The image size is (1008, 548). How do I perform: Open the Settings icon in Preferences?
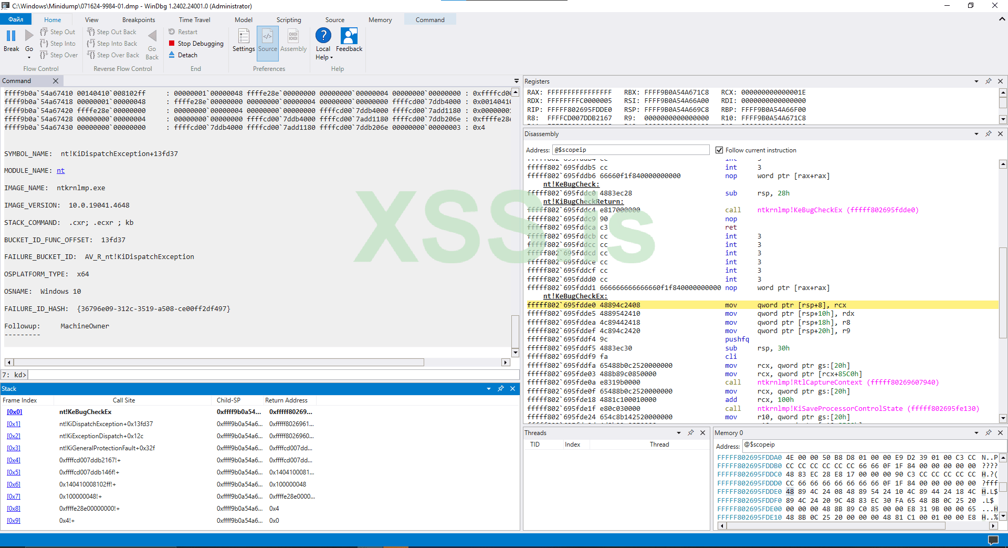pyautogui.click(x=244, y=37)
